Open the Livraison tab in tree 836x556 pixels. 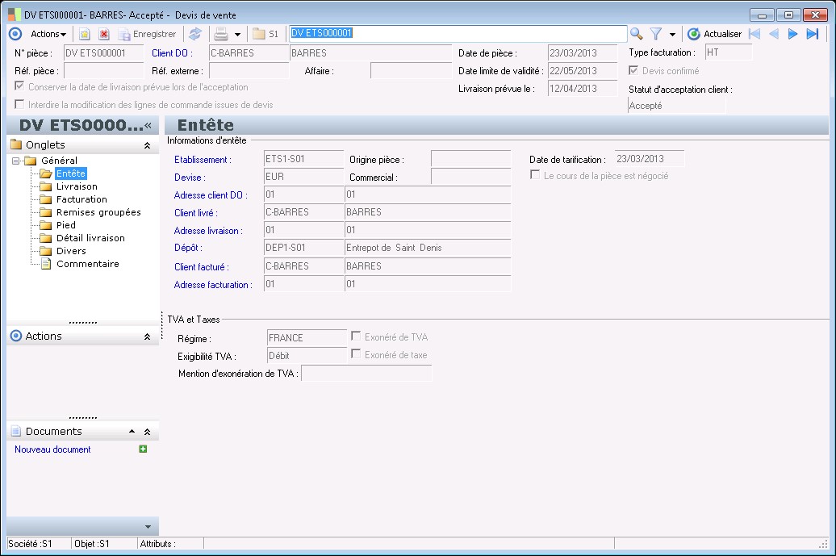coord(77,186)
